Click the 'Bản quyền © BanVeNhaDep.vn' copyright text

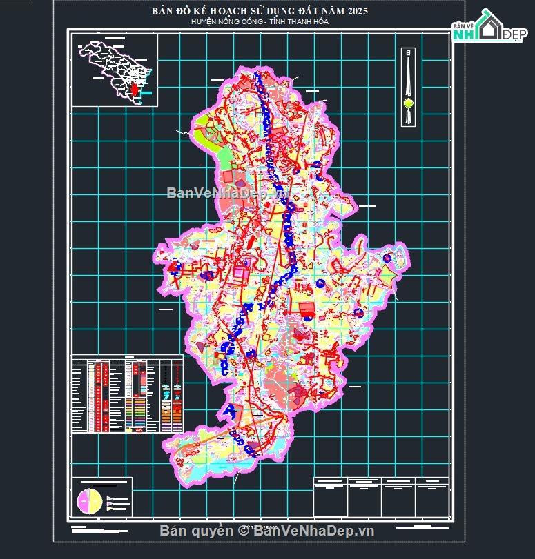click(x=266, y=530)
